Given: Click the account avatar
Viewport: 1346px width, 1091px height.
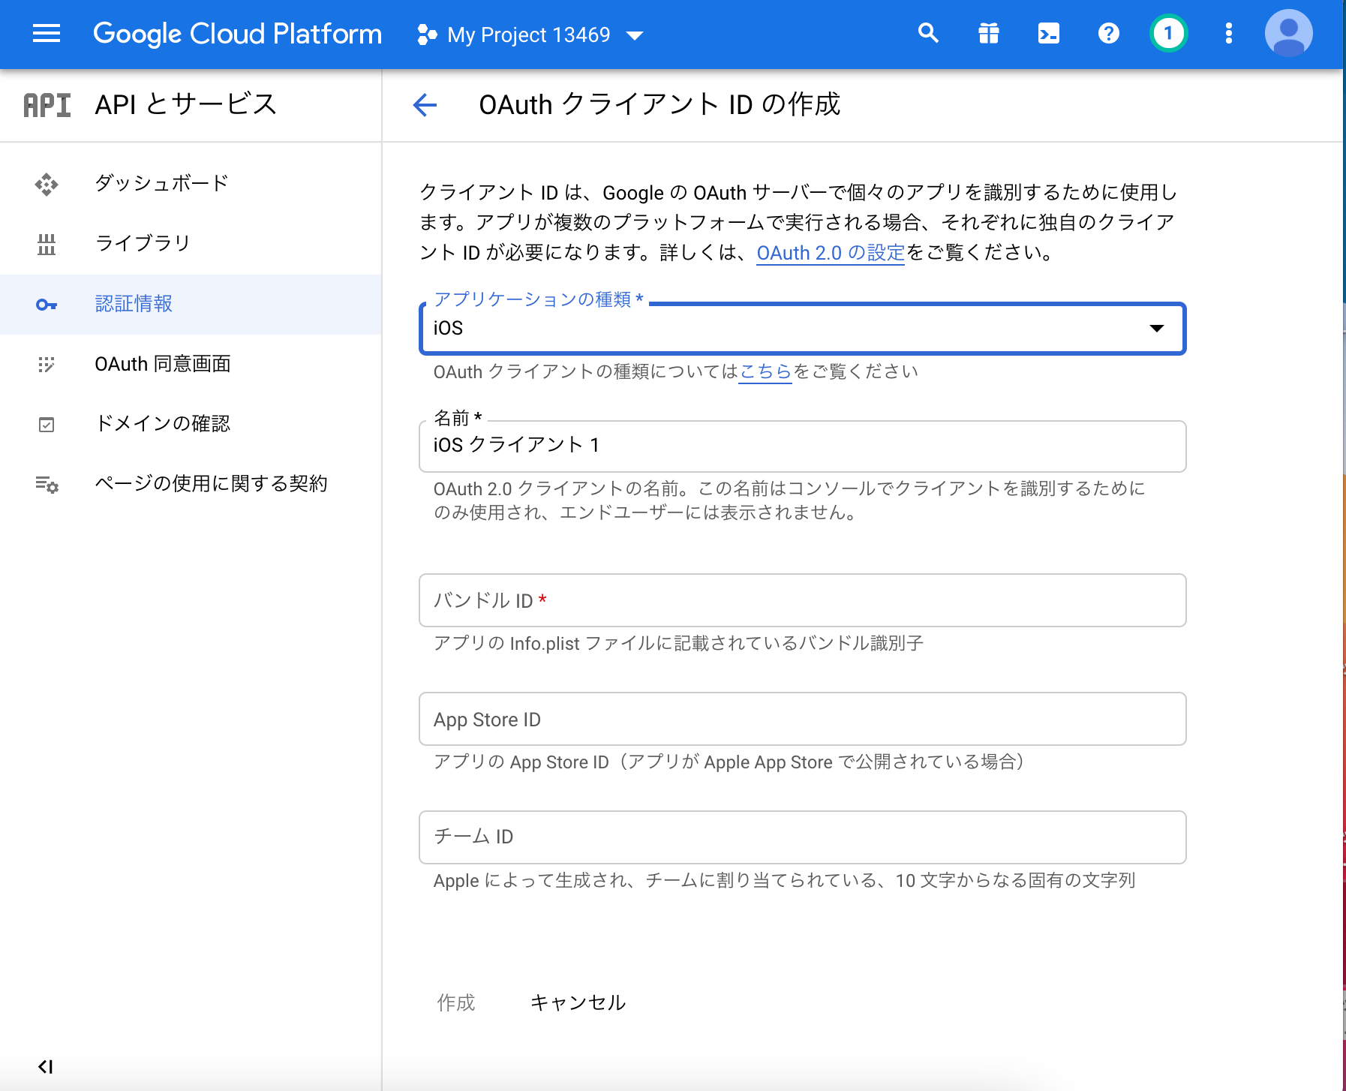Looking at the screenshot, I should point(1289,34).
